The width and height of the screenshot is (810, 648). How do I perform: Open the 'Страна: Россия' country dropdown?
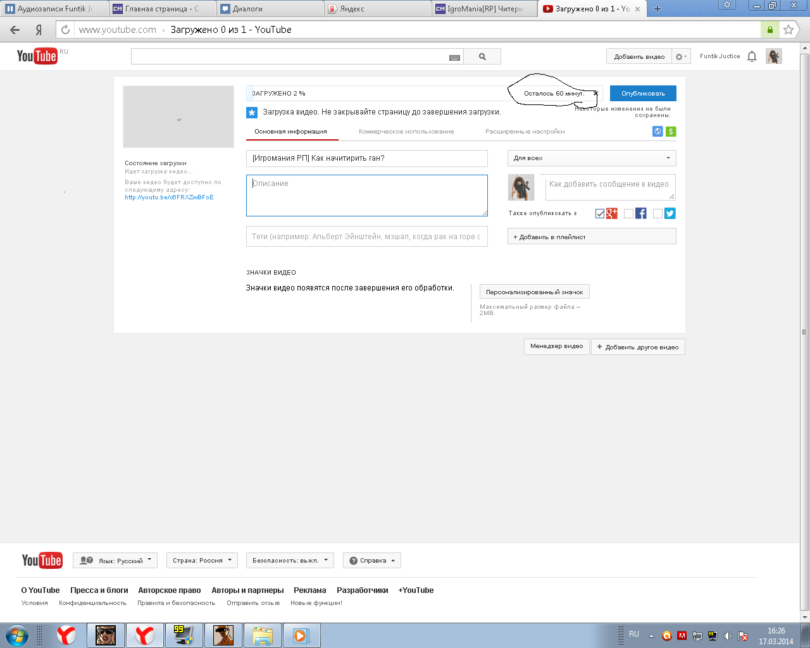(x=202, y=561)
